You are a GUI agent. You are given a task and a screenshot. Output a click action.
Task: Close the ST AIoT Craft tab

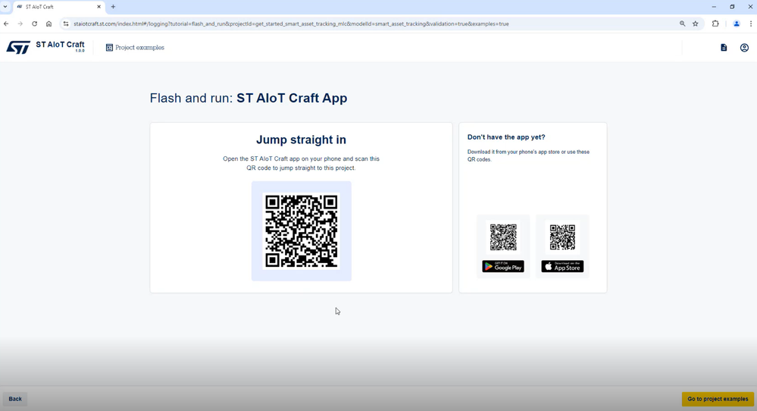click(99, 7)
